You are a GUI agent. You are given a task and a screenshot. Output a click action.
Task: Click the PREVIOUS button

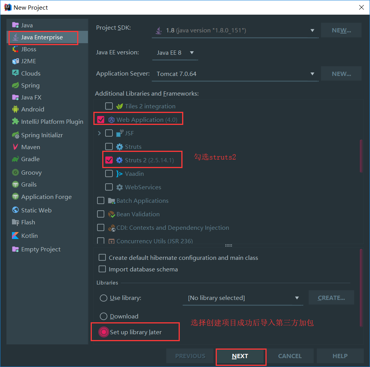(190, 356)
